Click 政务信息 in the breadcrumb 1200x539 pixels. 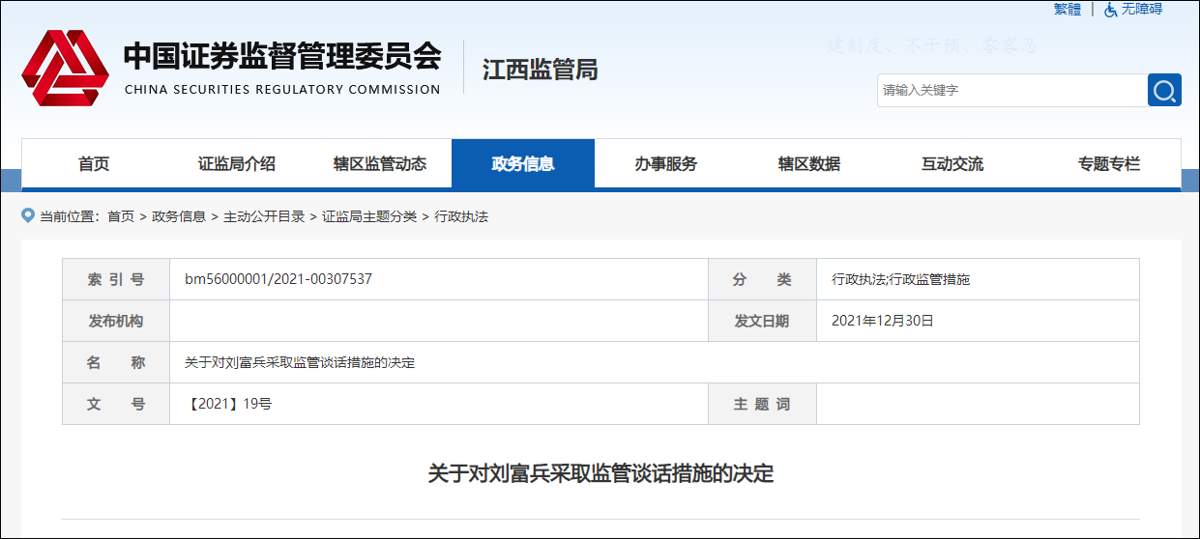(179, 216)
